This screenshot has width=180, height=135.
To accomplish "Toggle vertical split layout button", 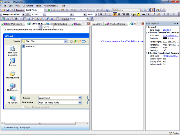I will tap(152, 10).
